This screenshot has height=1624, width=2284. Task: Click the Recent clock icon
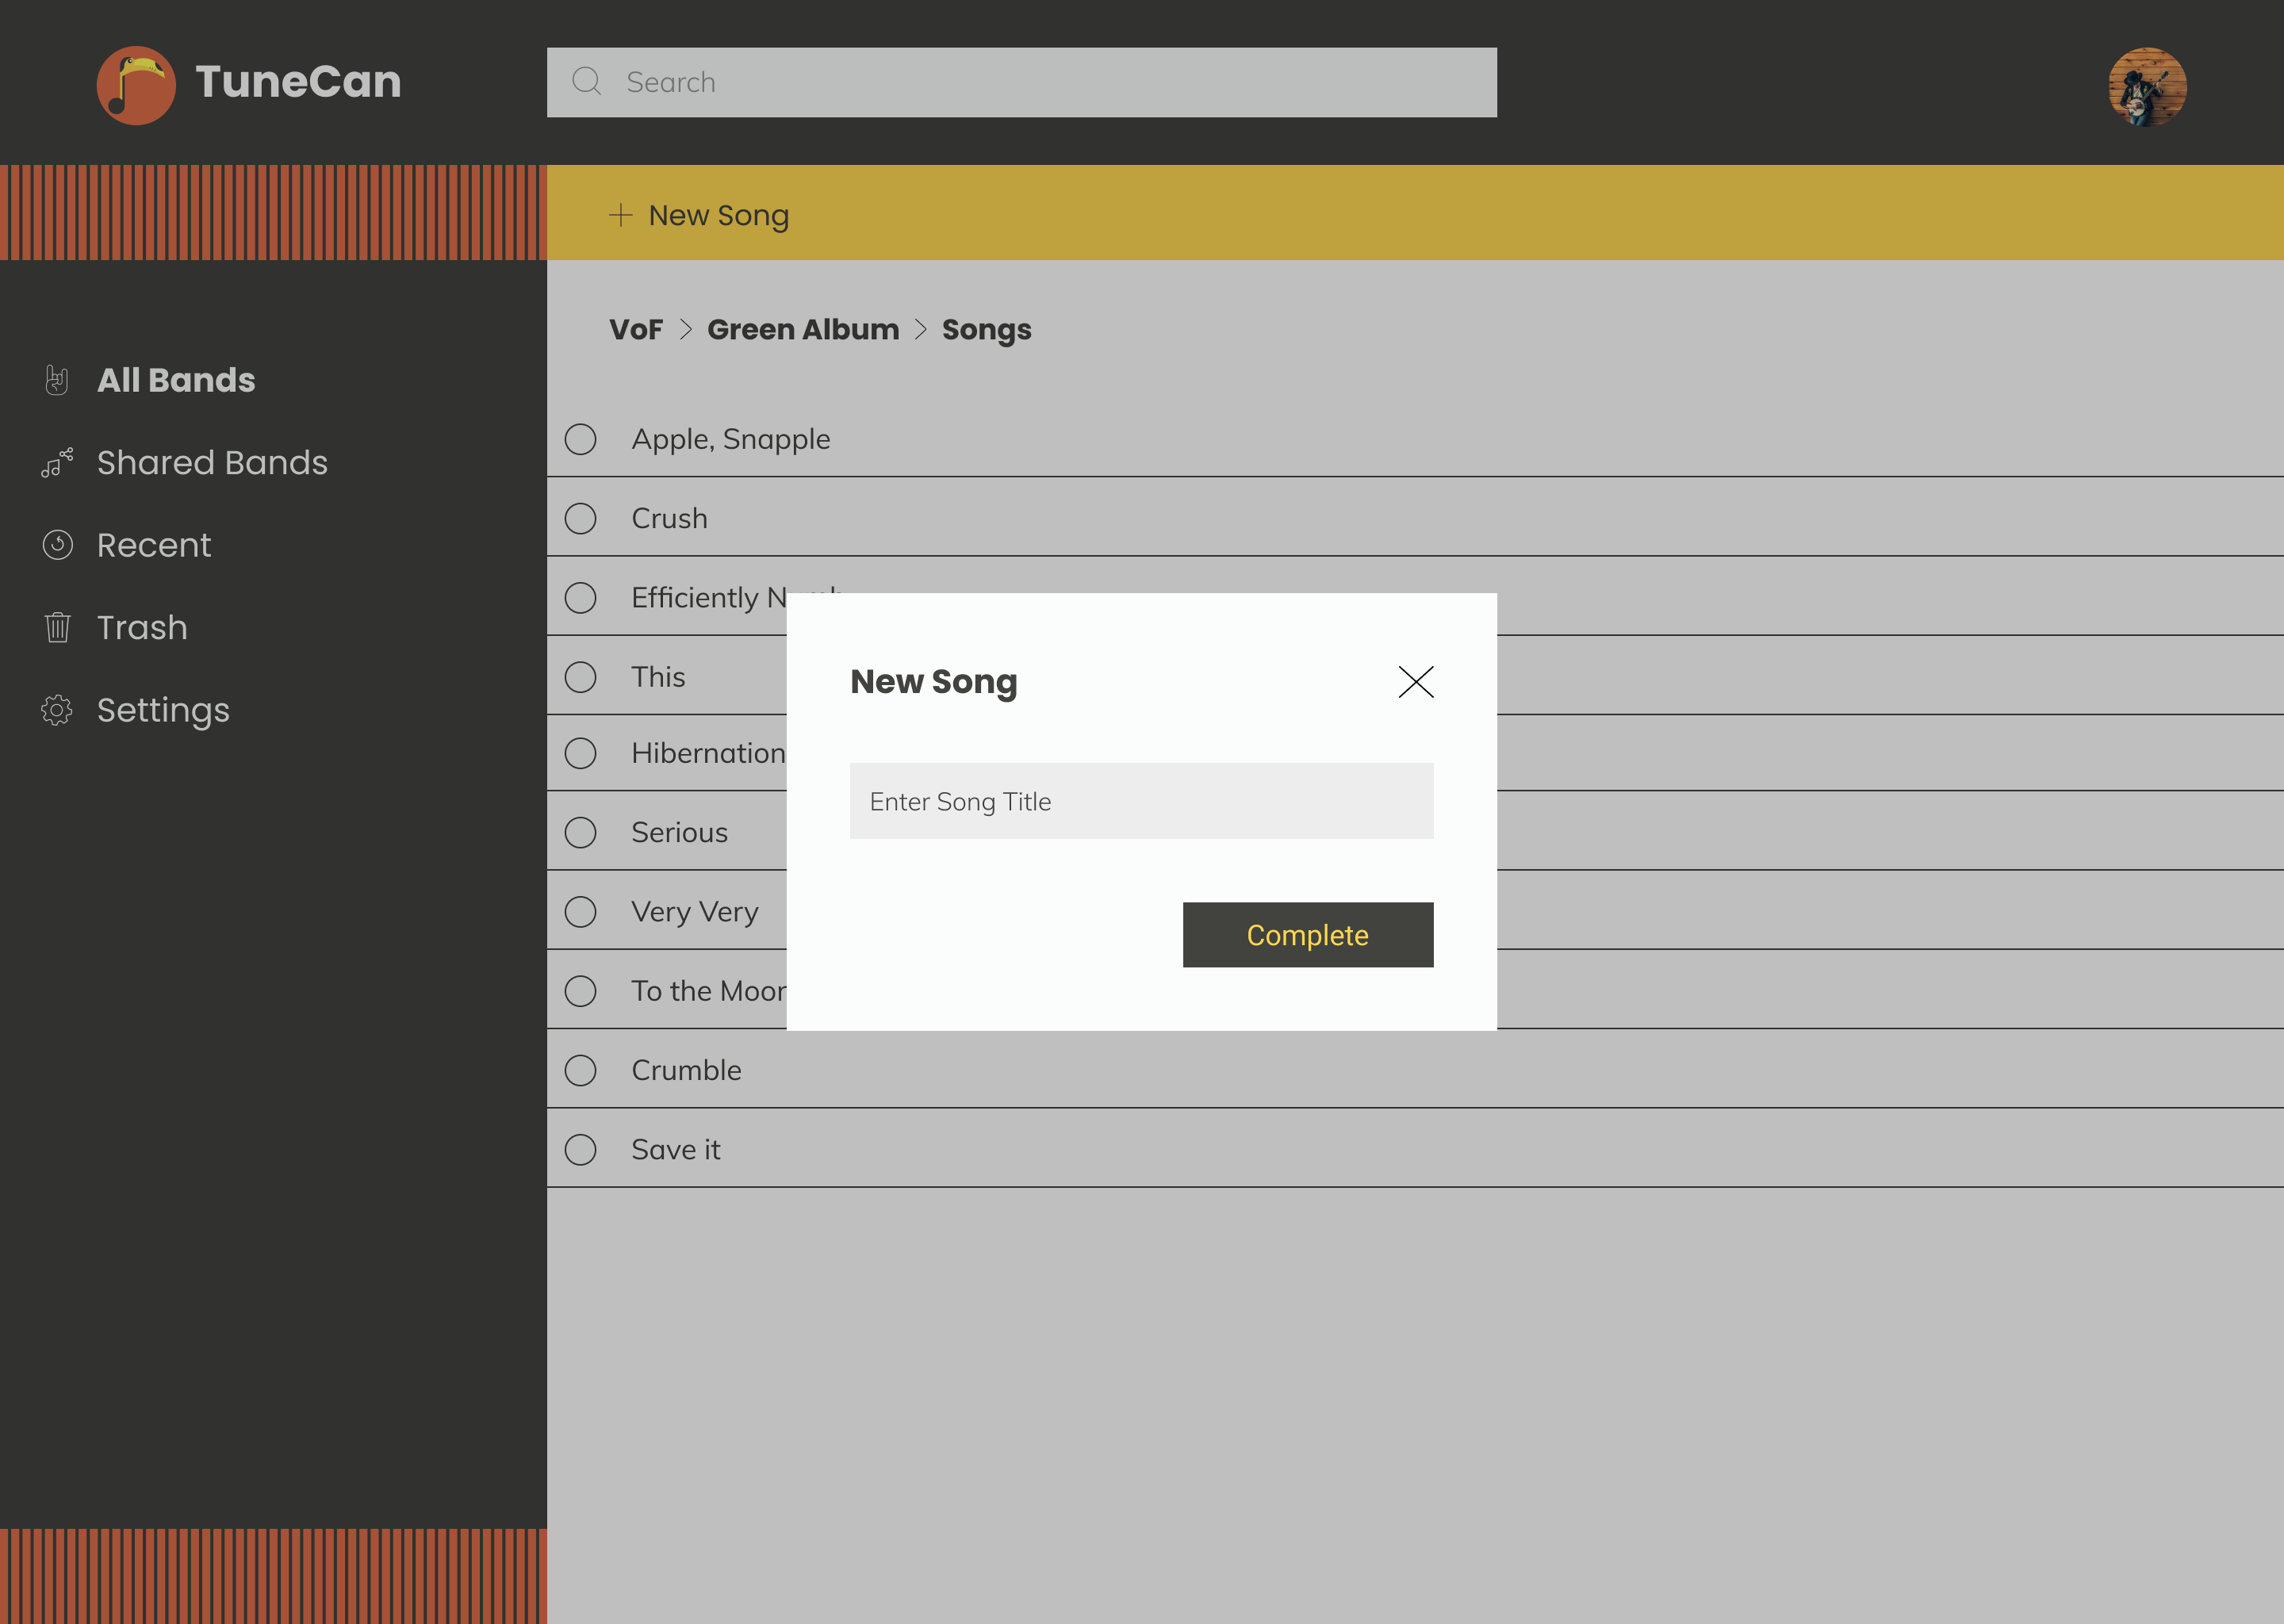click(x=57, y=545)
